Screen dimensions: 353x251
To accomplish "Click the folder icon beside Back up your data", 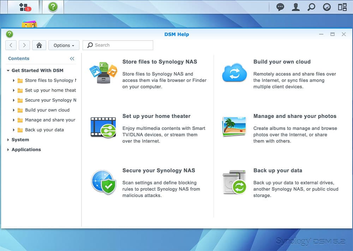I will coord(20,130).
